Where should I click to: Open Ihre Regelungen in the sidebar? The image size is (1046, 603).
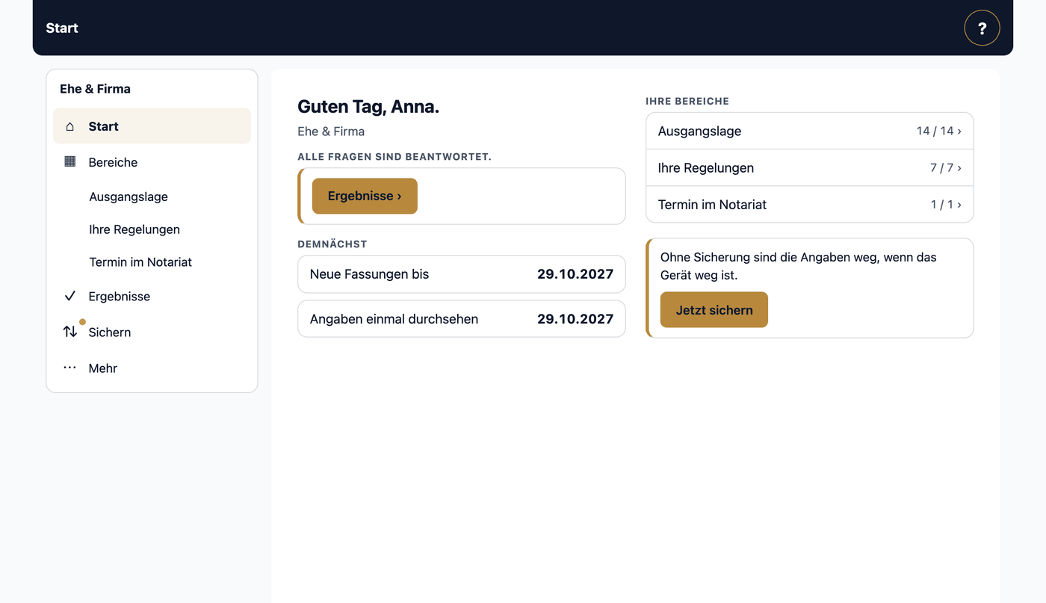152,229
